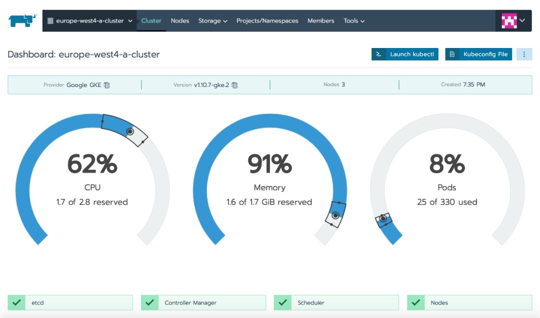Click the CPU gauge marker indicator
Screen dimensions: 540x318
coord(130,131)
